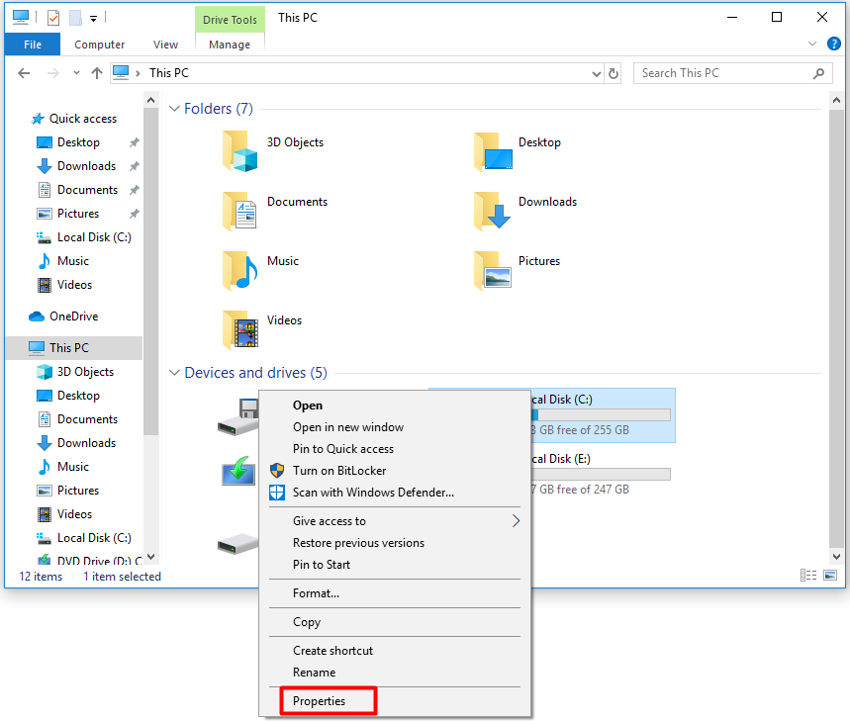Unpin Desktop from Quick access
The height and width of the screenshot is (721, 850).
(134, 142)
